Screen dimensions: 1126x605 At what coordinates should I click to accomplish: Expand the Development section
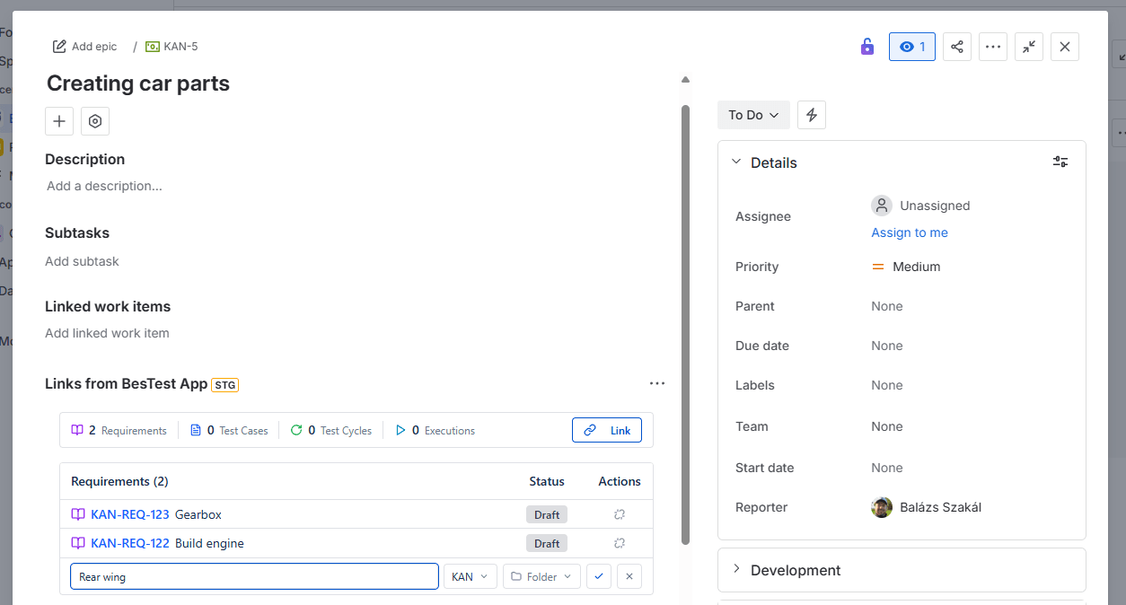click(736, 569)
